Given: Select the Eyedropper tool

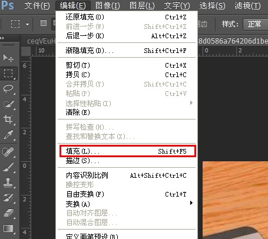Looking at the screenshot, I should (x=8, y=135).
